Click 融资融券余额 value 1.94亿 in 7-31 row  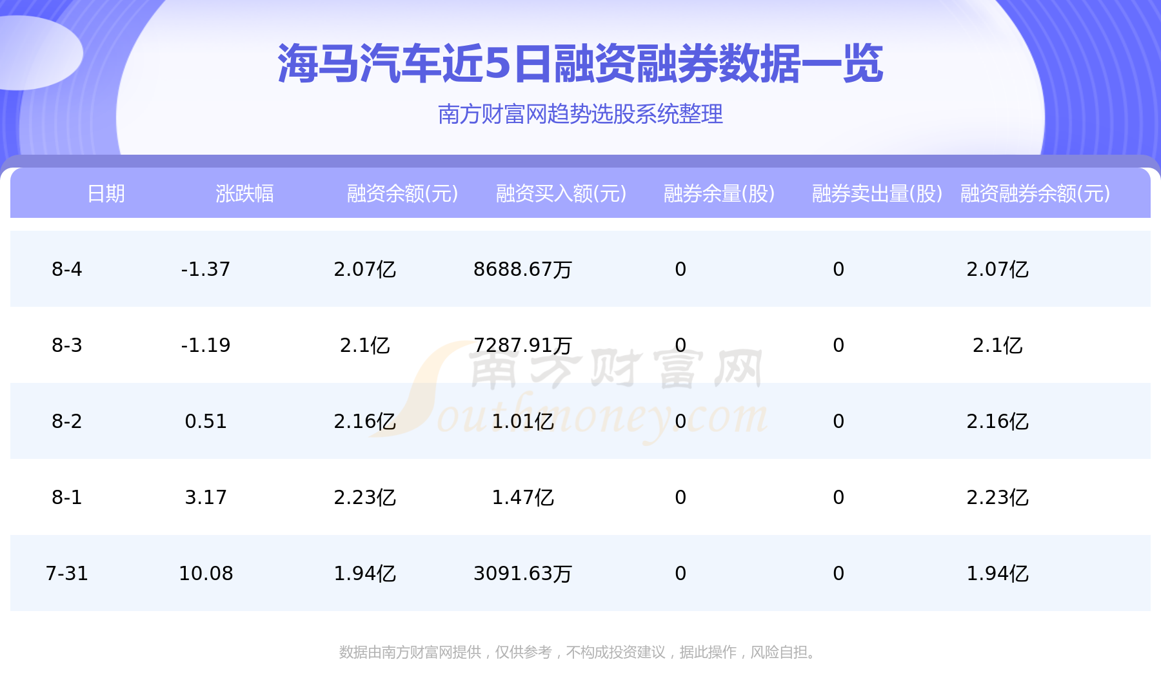pyautogui.click(x=997, y=573)
